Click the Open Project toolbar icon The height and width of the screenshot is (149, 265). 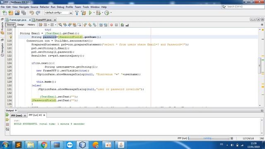tap(17, 13)
